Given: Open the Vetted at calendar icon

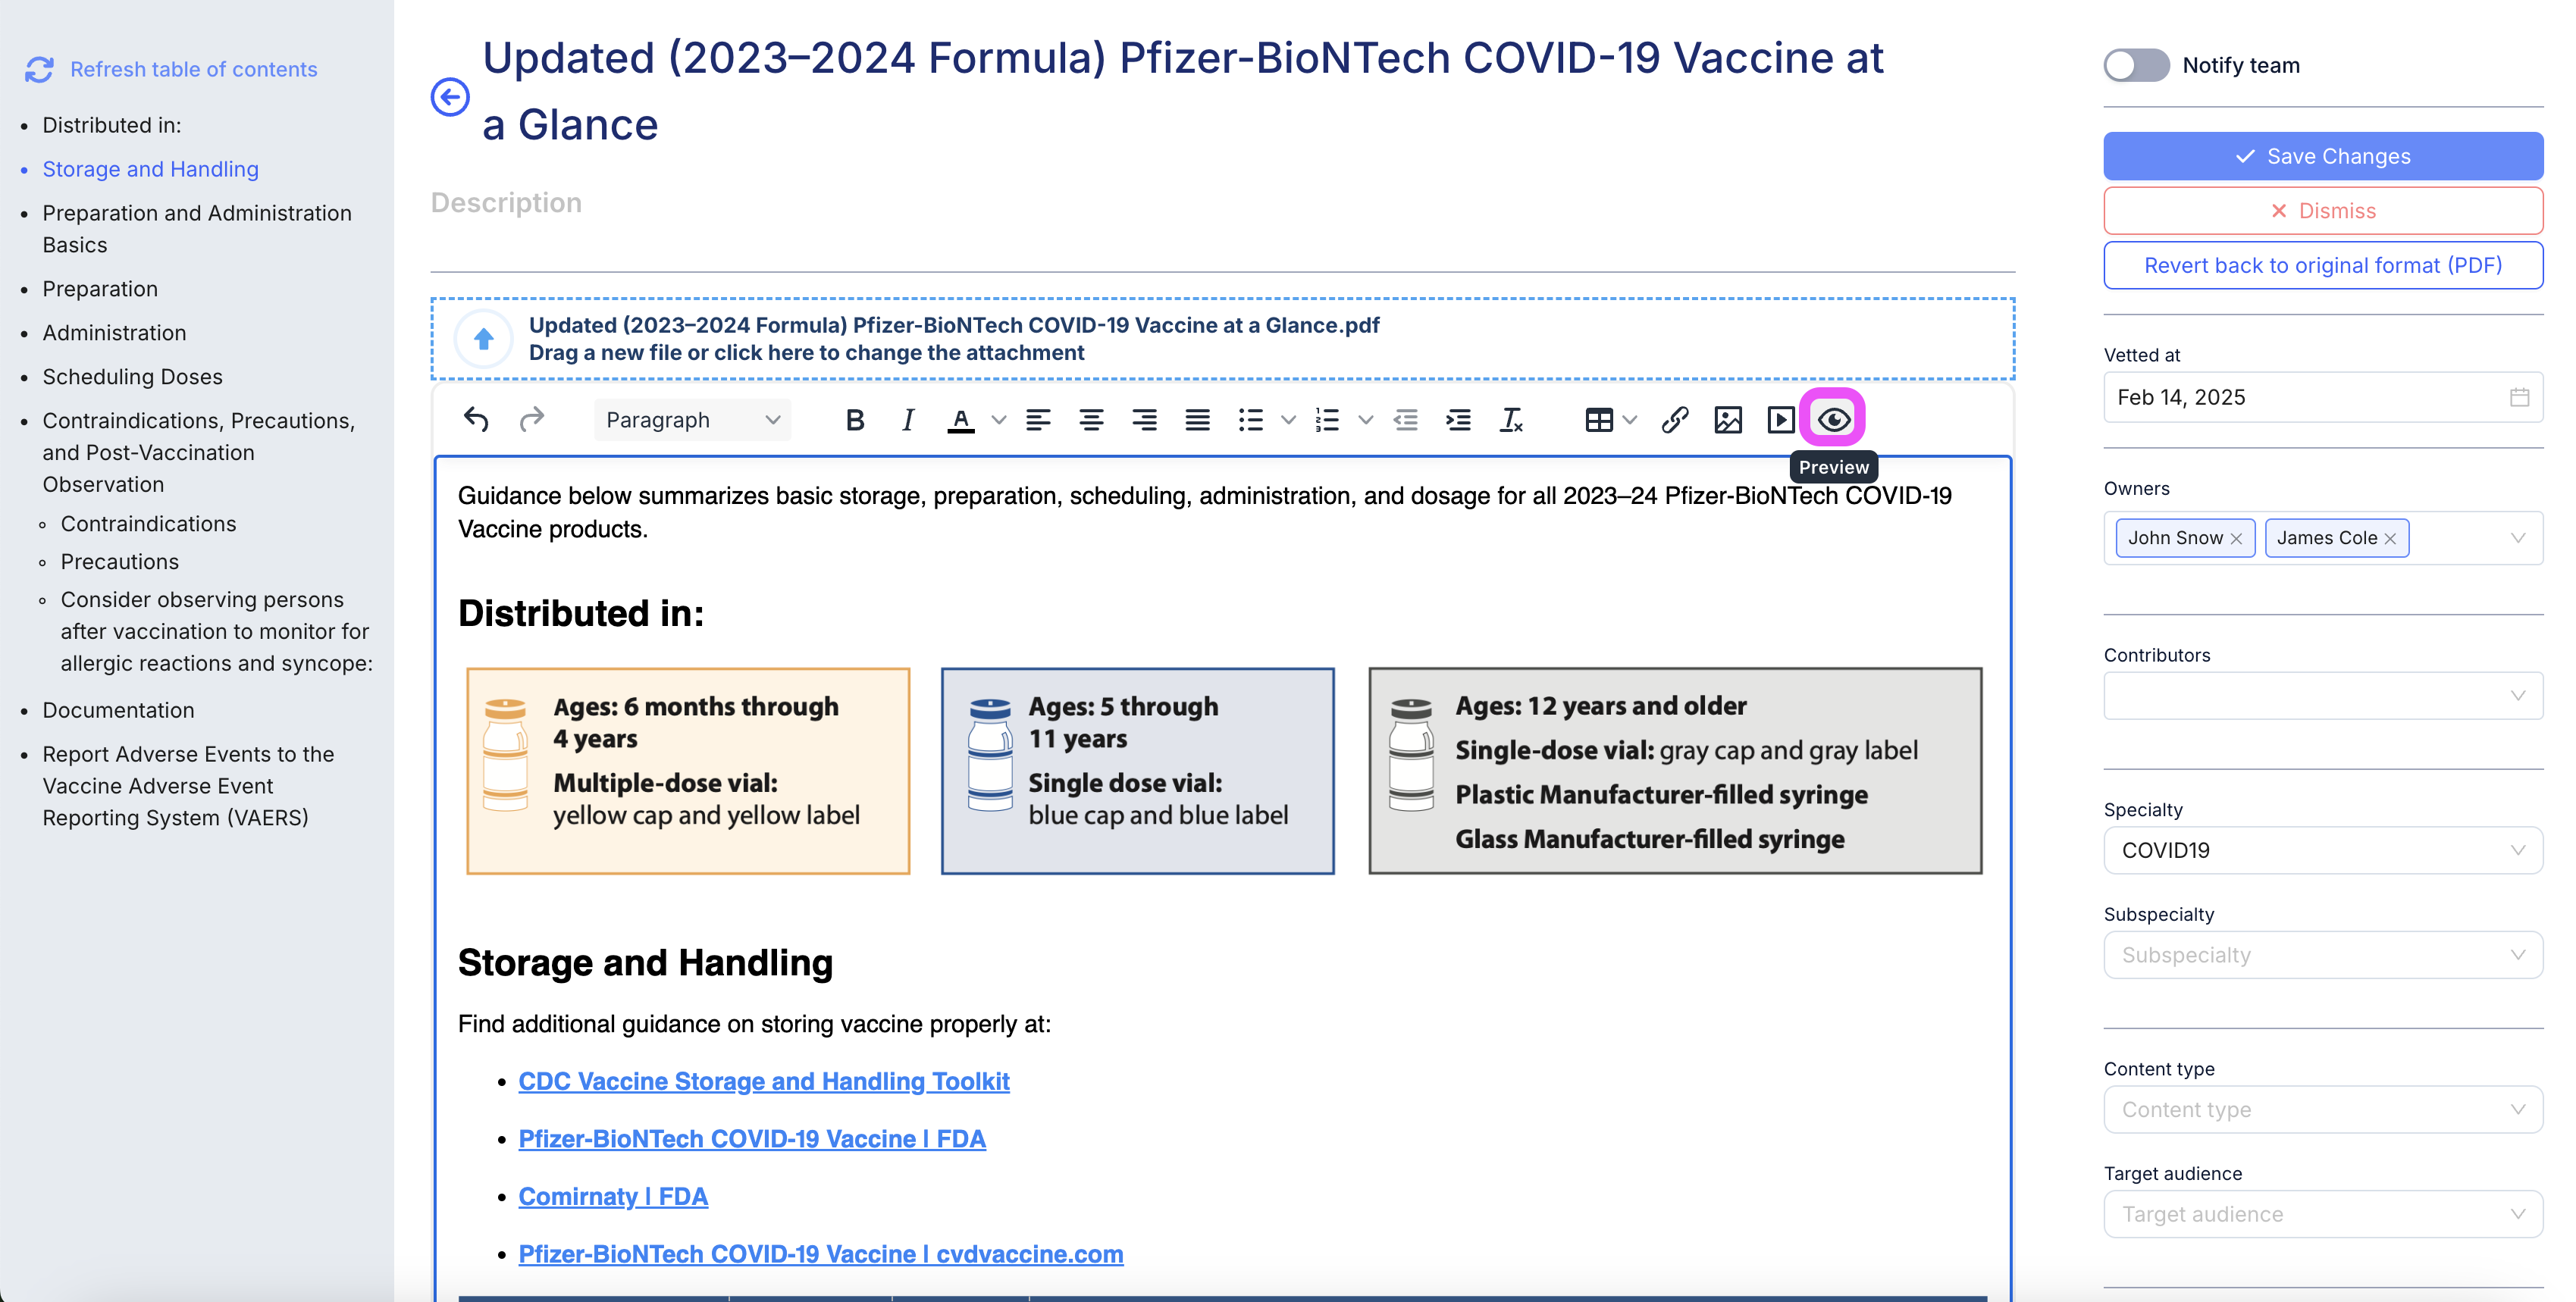Looking at the screenshot, I should click(2519, 397).
